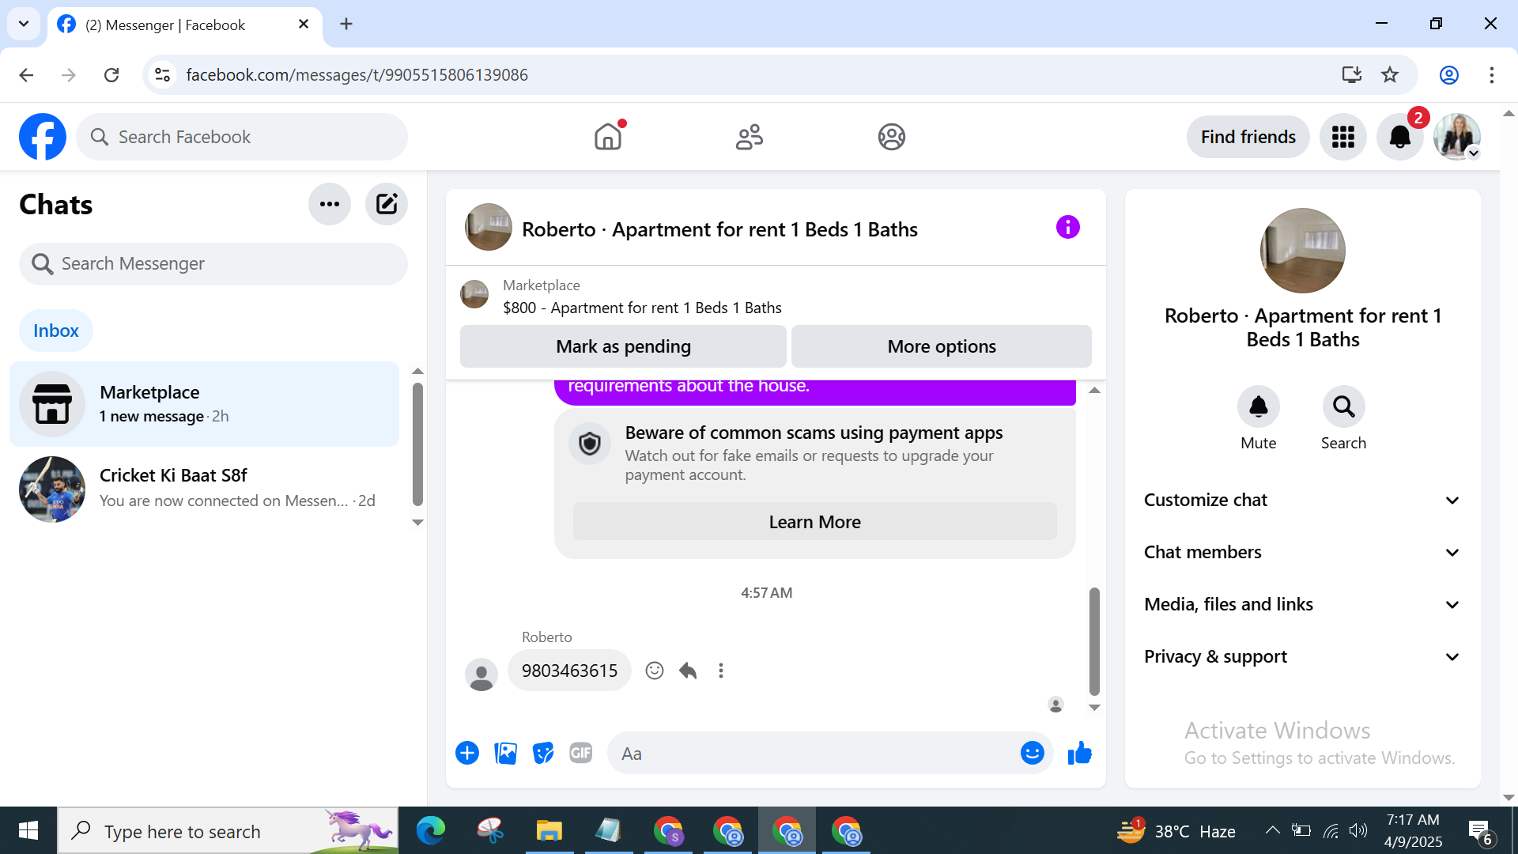Viewport: 1518px width, 854px height.
Task: Click Learn More about scams
Action: [x=814, y=522]
